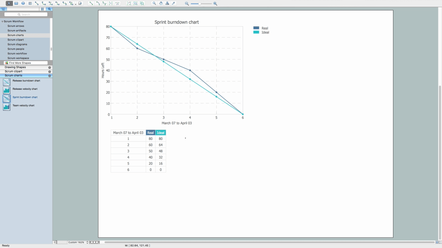Screen dimensions: 442x248
Task: Select the arc drawing tool
Action: coord(98,3)
